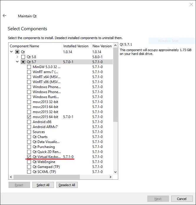Viewport: 196px width, 205px height.
Task: Click the Component Name column header
Action: click(x=35, y=46)
